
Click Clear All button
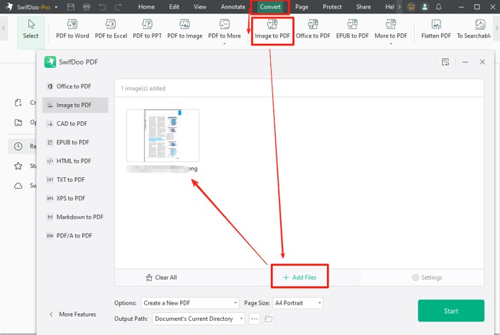click(162, 278)
